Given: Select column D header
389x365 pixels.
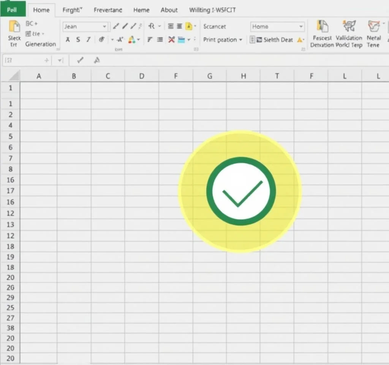Looking at the screenshot, I should [x=142, y=76].
